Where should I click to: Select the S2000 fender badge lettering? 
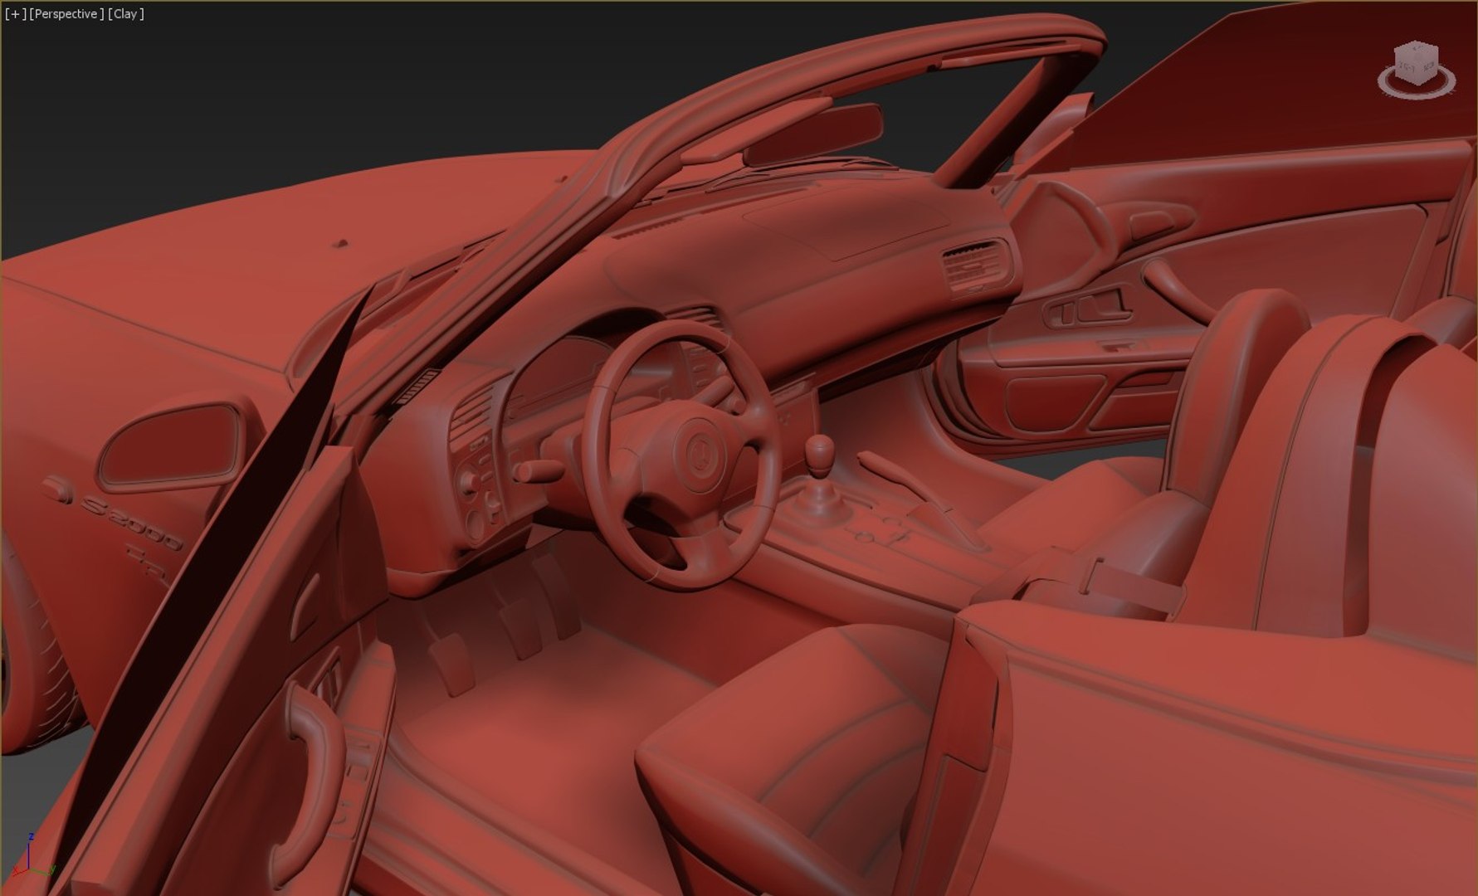[133, 520]
